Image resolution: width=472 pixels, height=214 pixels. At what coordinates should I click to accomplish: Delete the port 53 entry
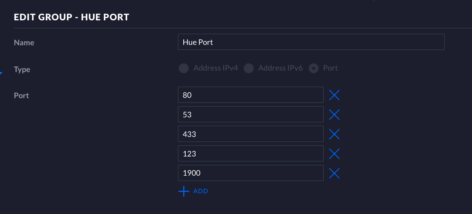point(334,115)
